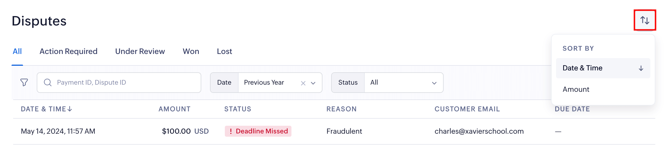669x166 pixels.
Task: Select the All disputes tab
Action: pos(17,51)
